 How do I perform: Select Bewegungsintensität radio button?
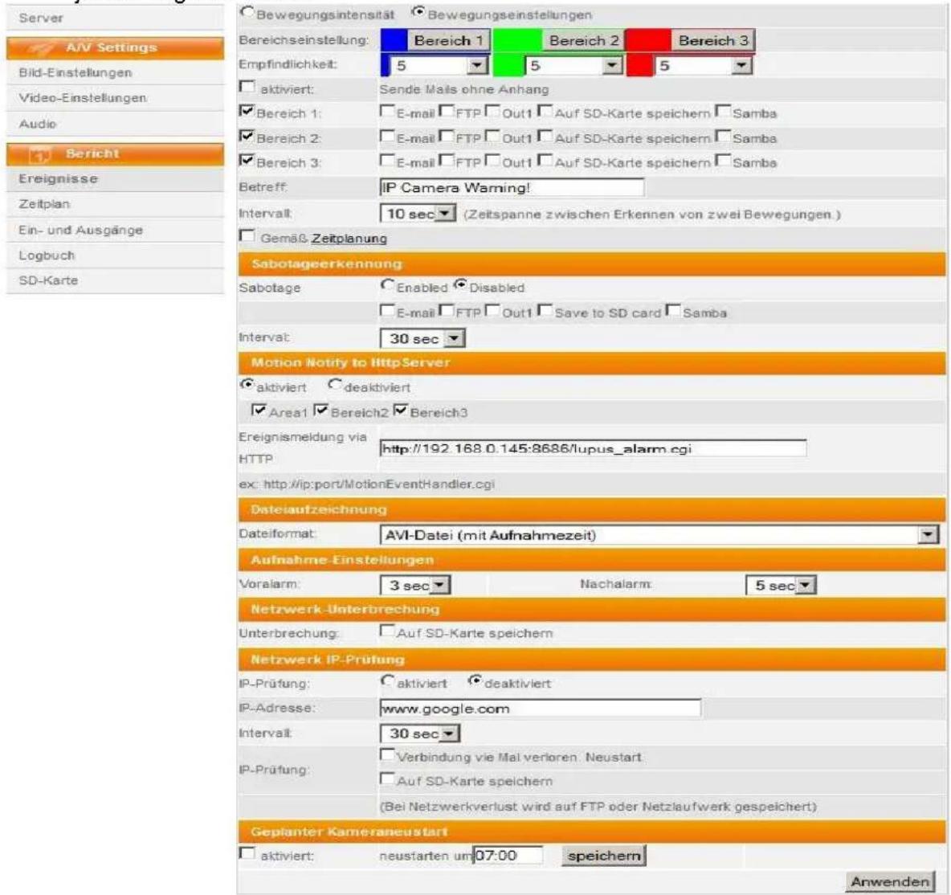tap(247, 12)
